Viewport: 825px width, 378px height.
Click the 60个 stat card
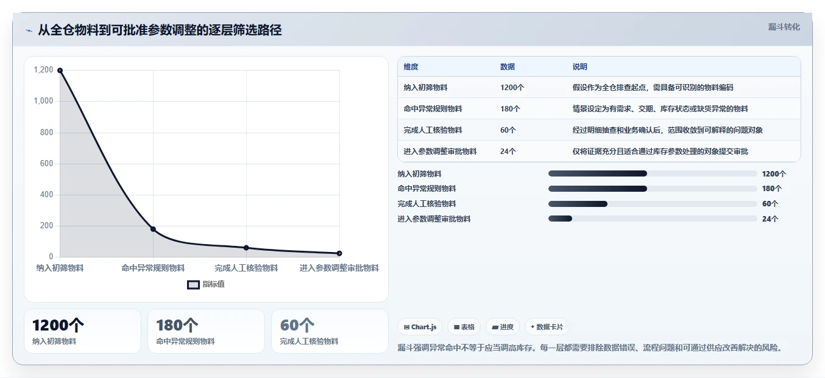(x=330, y=331)
